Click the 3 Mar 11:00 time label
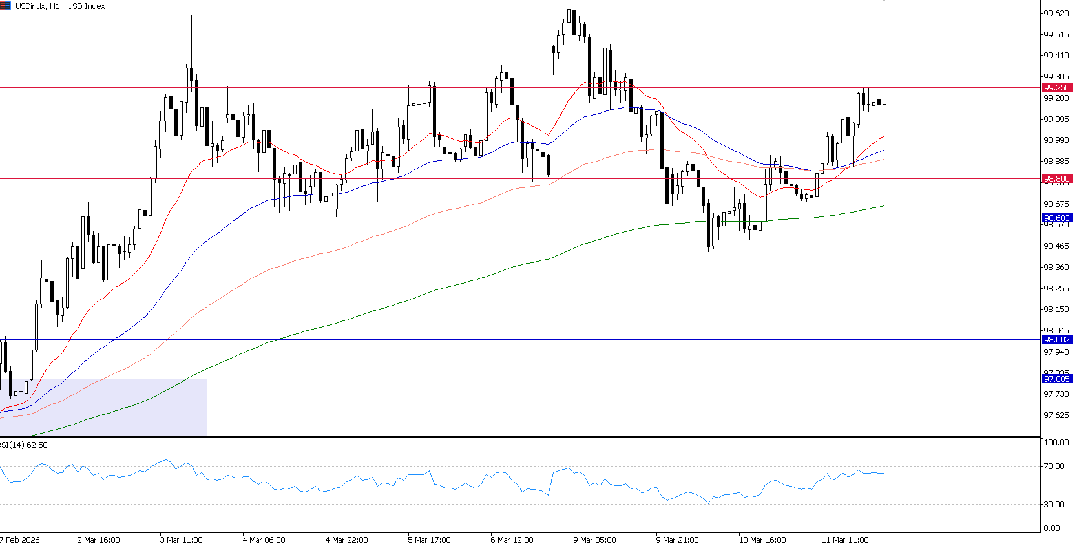The image size is (1079, 546). (x=181, y=540)
